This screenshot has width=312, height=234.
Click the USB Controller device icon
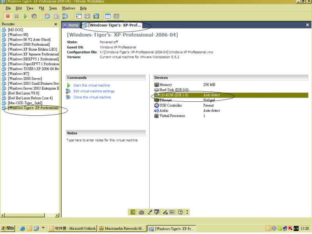click(x=156, y=105)
